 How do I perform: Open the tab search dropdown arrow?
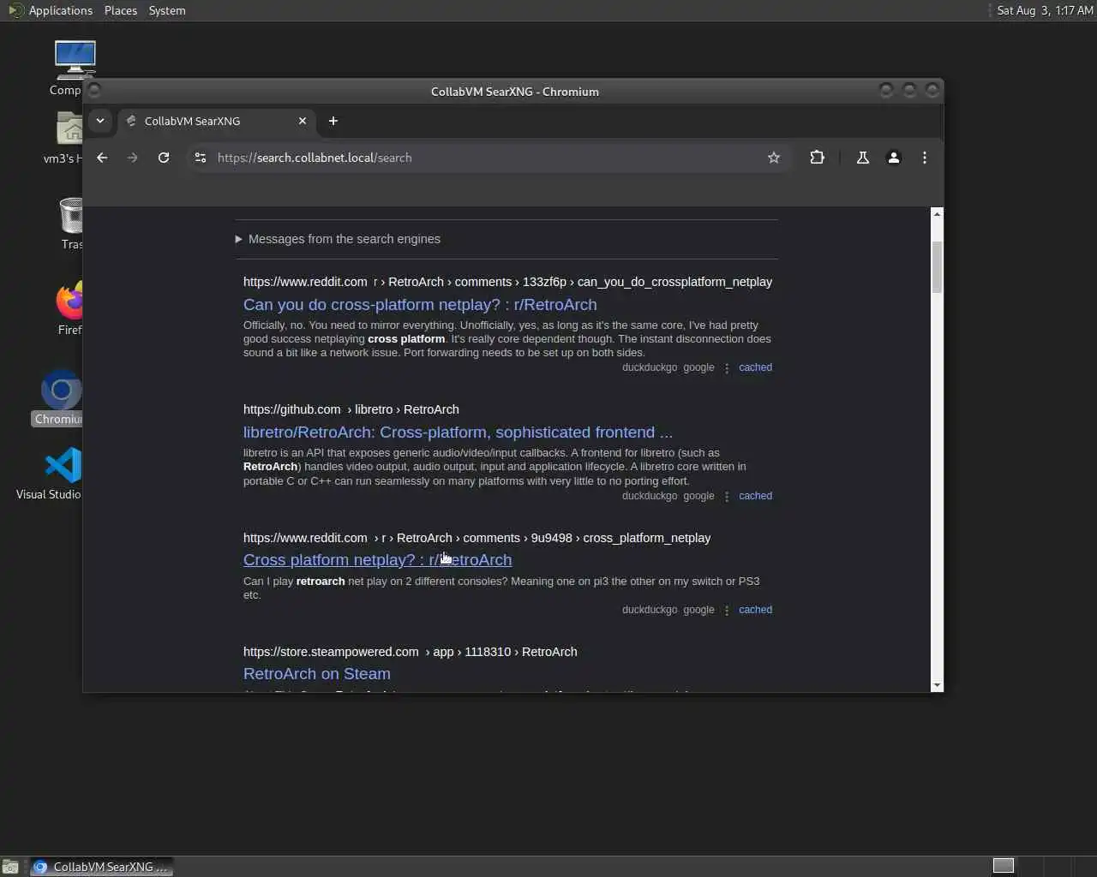[100, 121]
